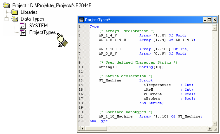Click the rCurrent member
The image size is (220, 134).
click(153, 94)
